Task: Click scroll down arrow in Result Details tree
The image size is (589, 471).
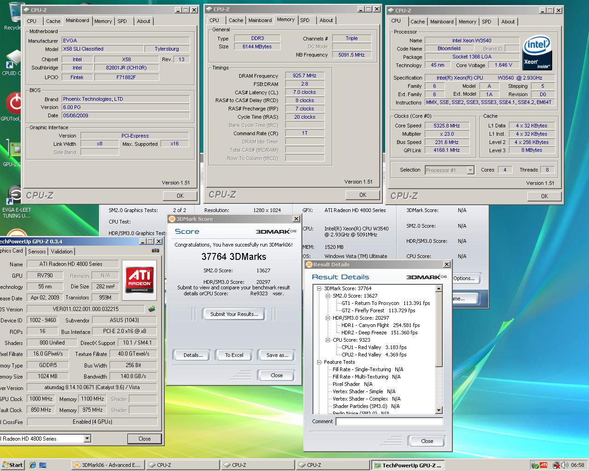Action: [x=439, y=410]
